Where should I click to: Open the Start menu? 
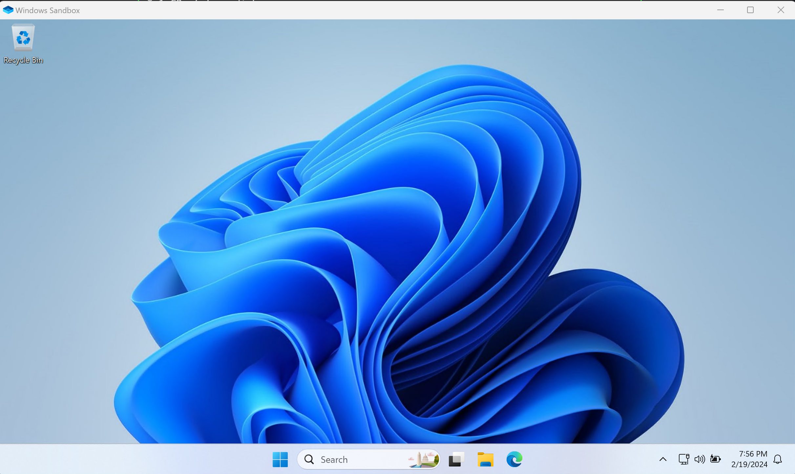(x=280, y=459)
